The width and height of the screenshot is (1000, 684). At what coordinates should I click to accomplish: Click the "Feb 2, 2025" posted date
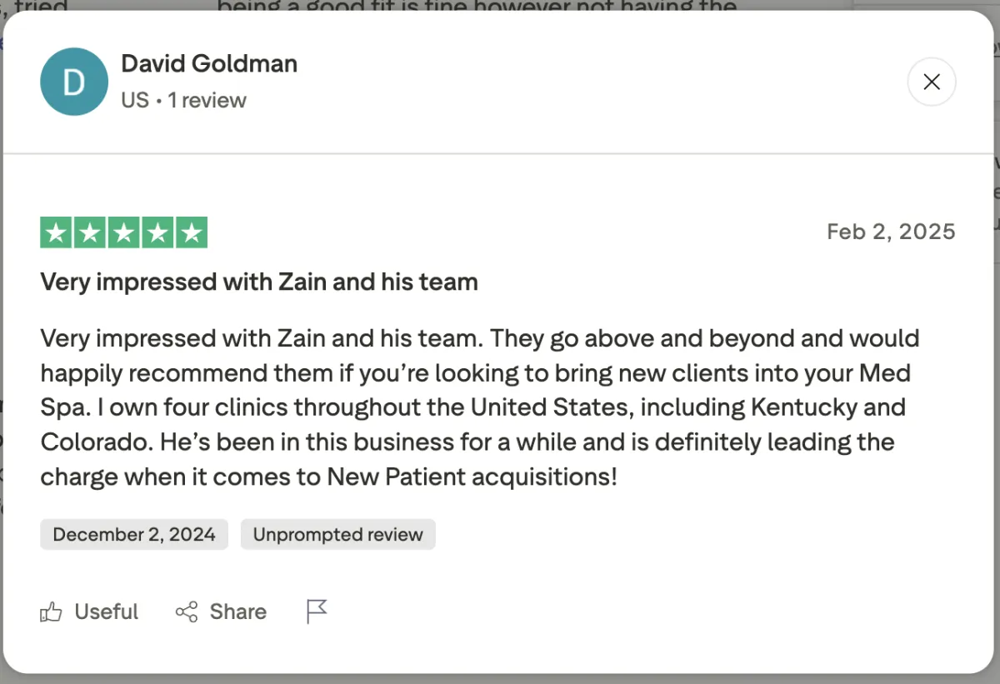891,232
